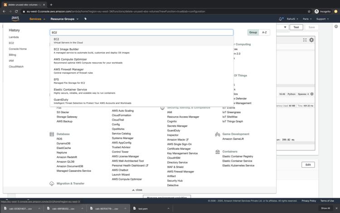Reload the browser page
Screen dimensions: 340x213
point(16,11)
